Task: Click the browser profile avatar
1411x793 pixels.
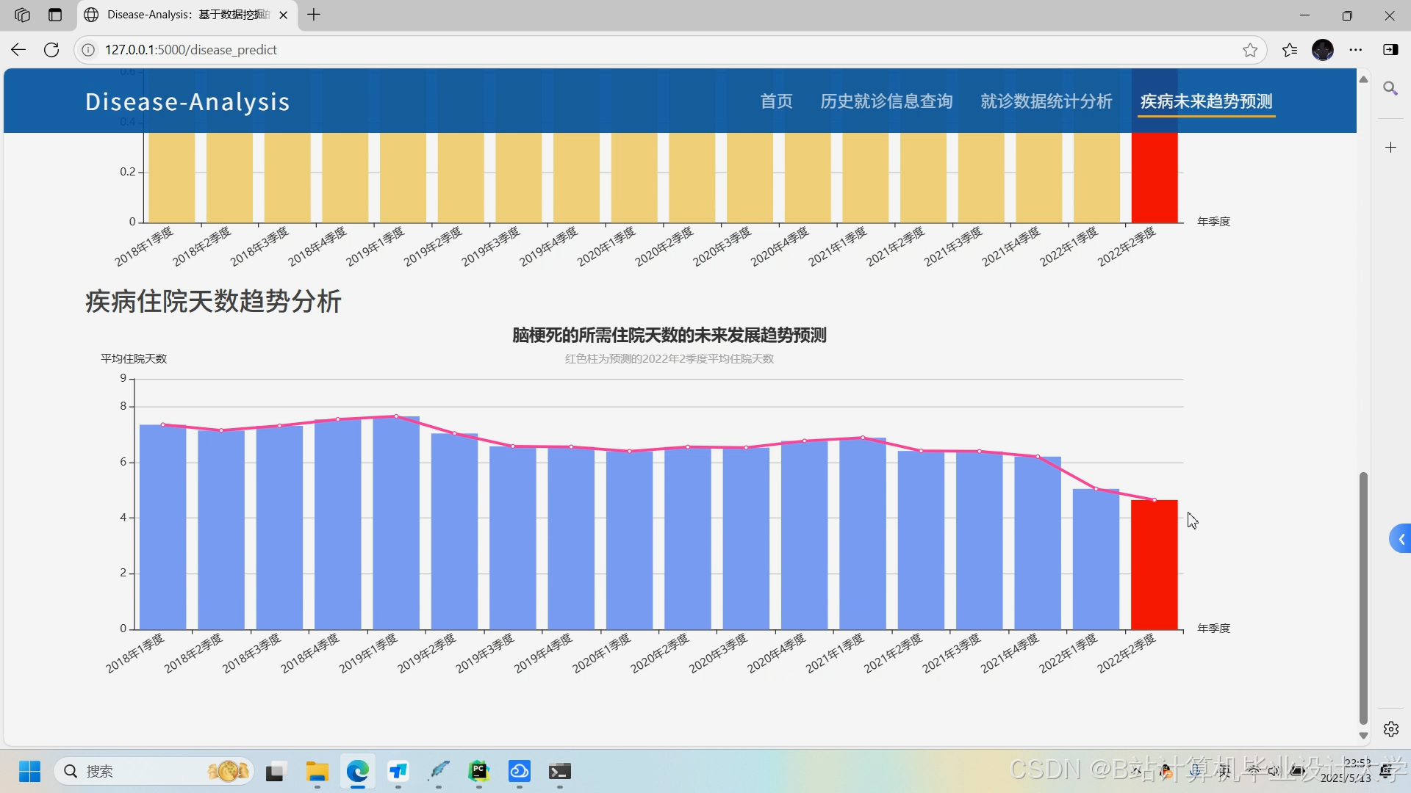Action: tap(1324, 49)
